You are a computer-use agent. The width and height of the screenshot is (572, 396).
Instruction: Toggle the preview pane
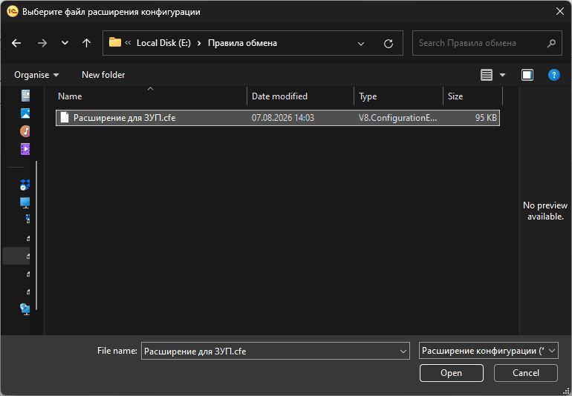click(x=527, y=75)
